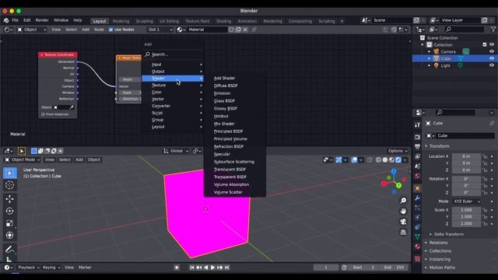Open the Playback dropdown in timeline
The height and width of the screenshot is (280, 498).
click(x=29, y=268)
